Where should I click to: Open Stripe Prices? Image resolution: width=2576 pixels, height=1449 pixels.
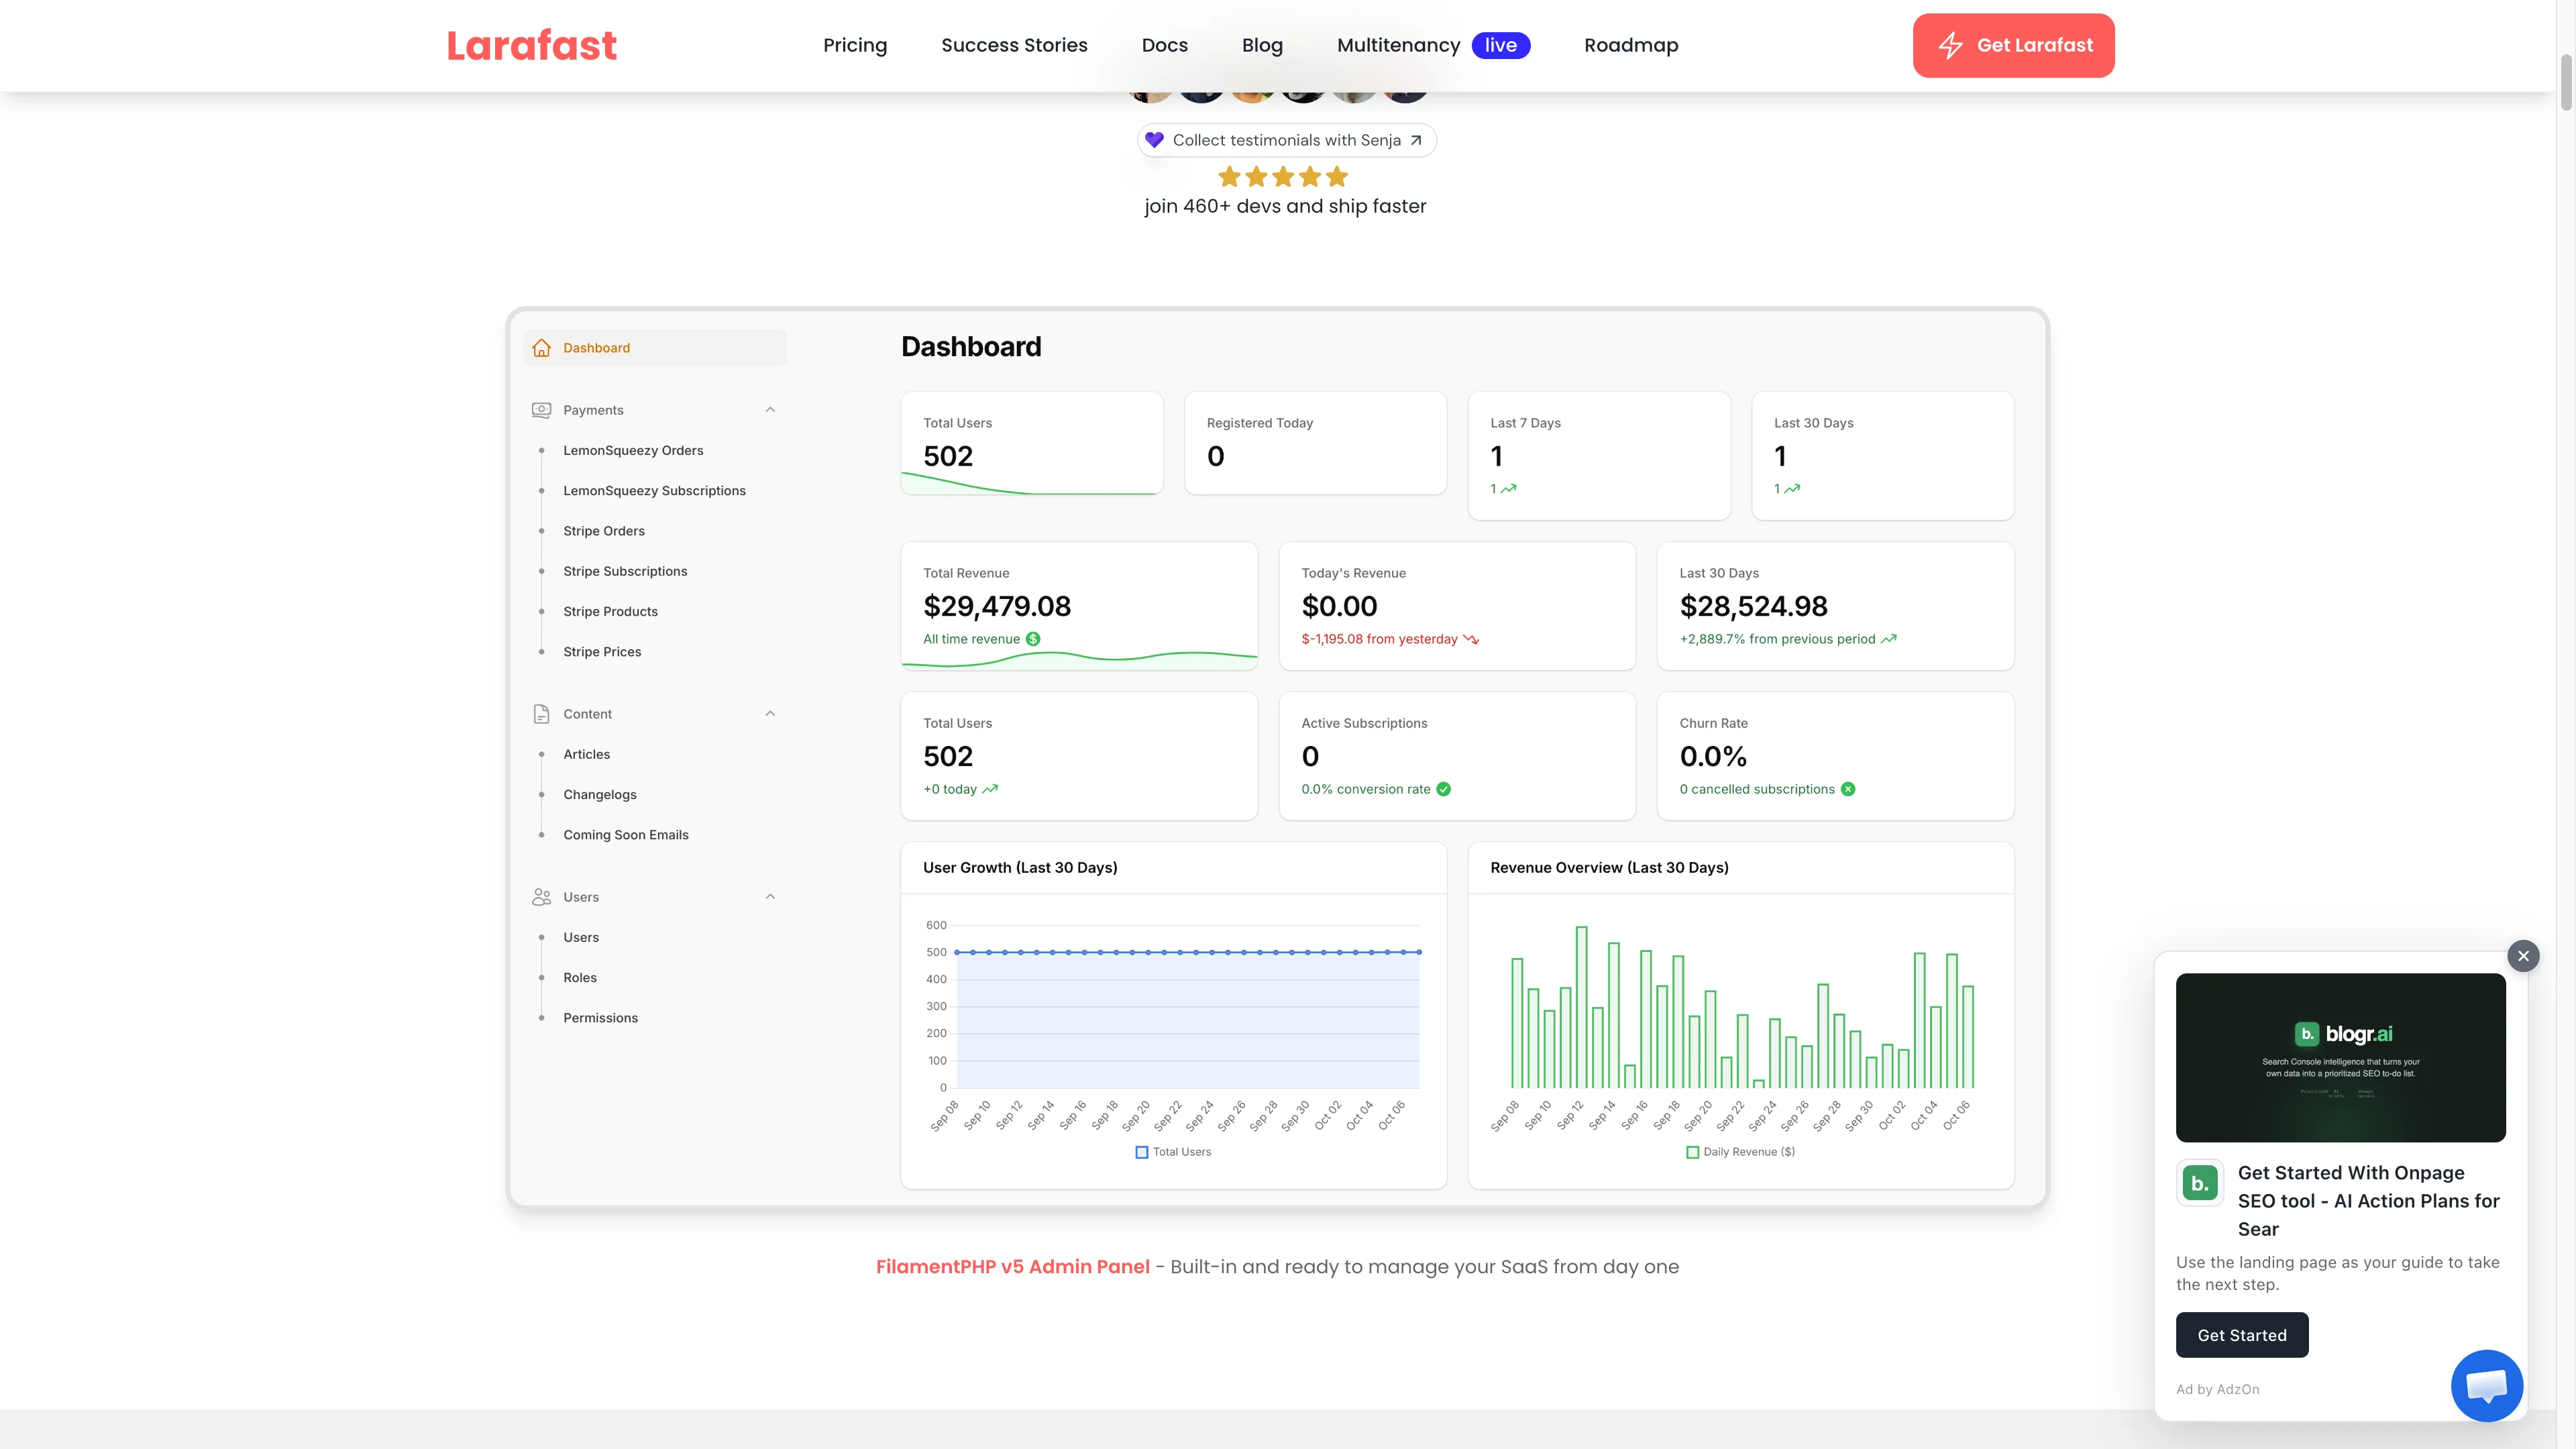pos(602,651)
